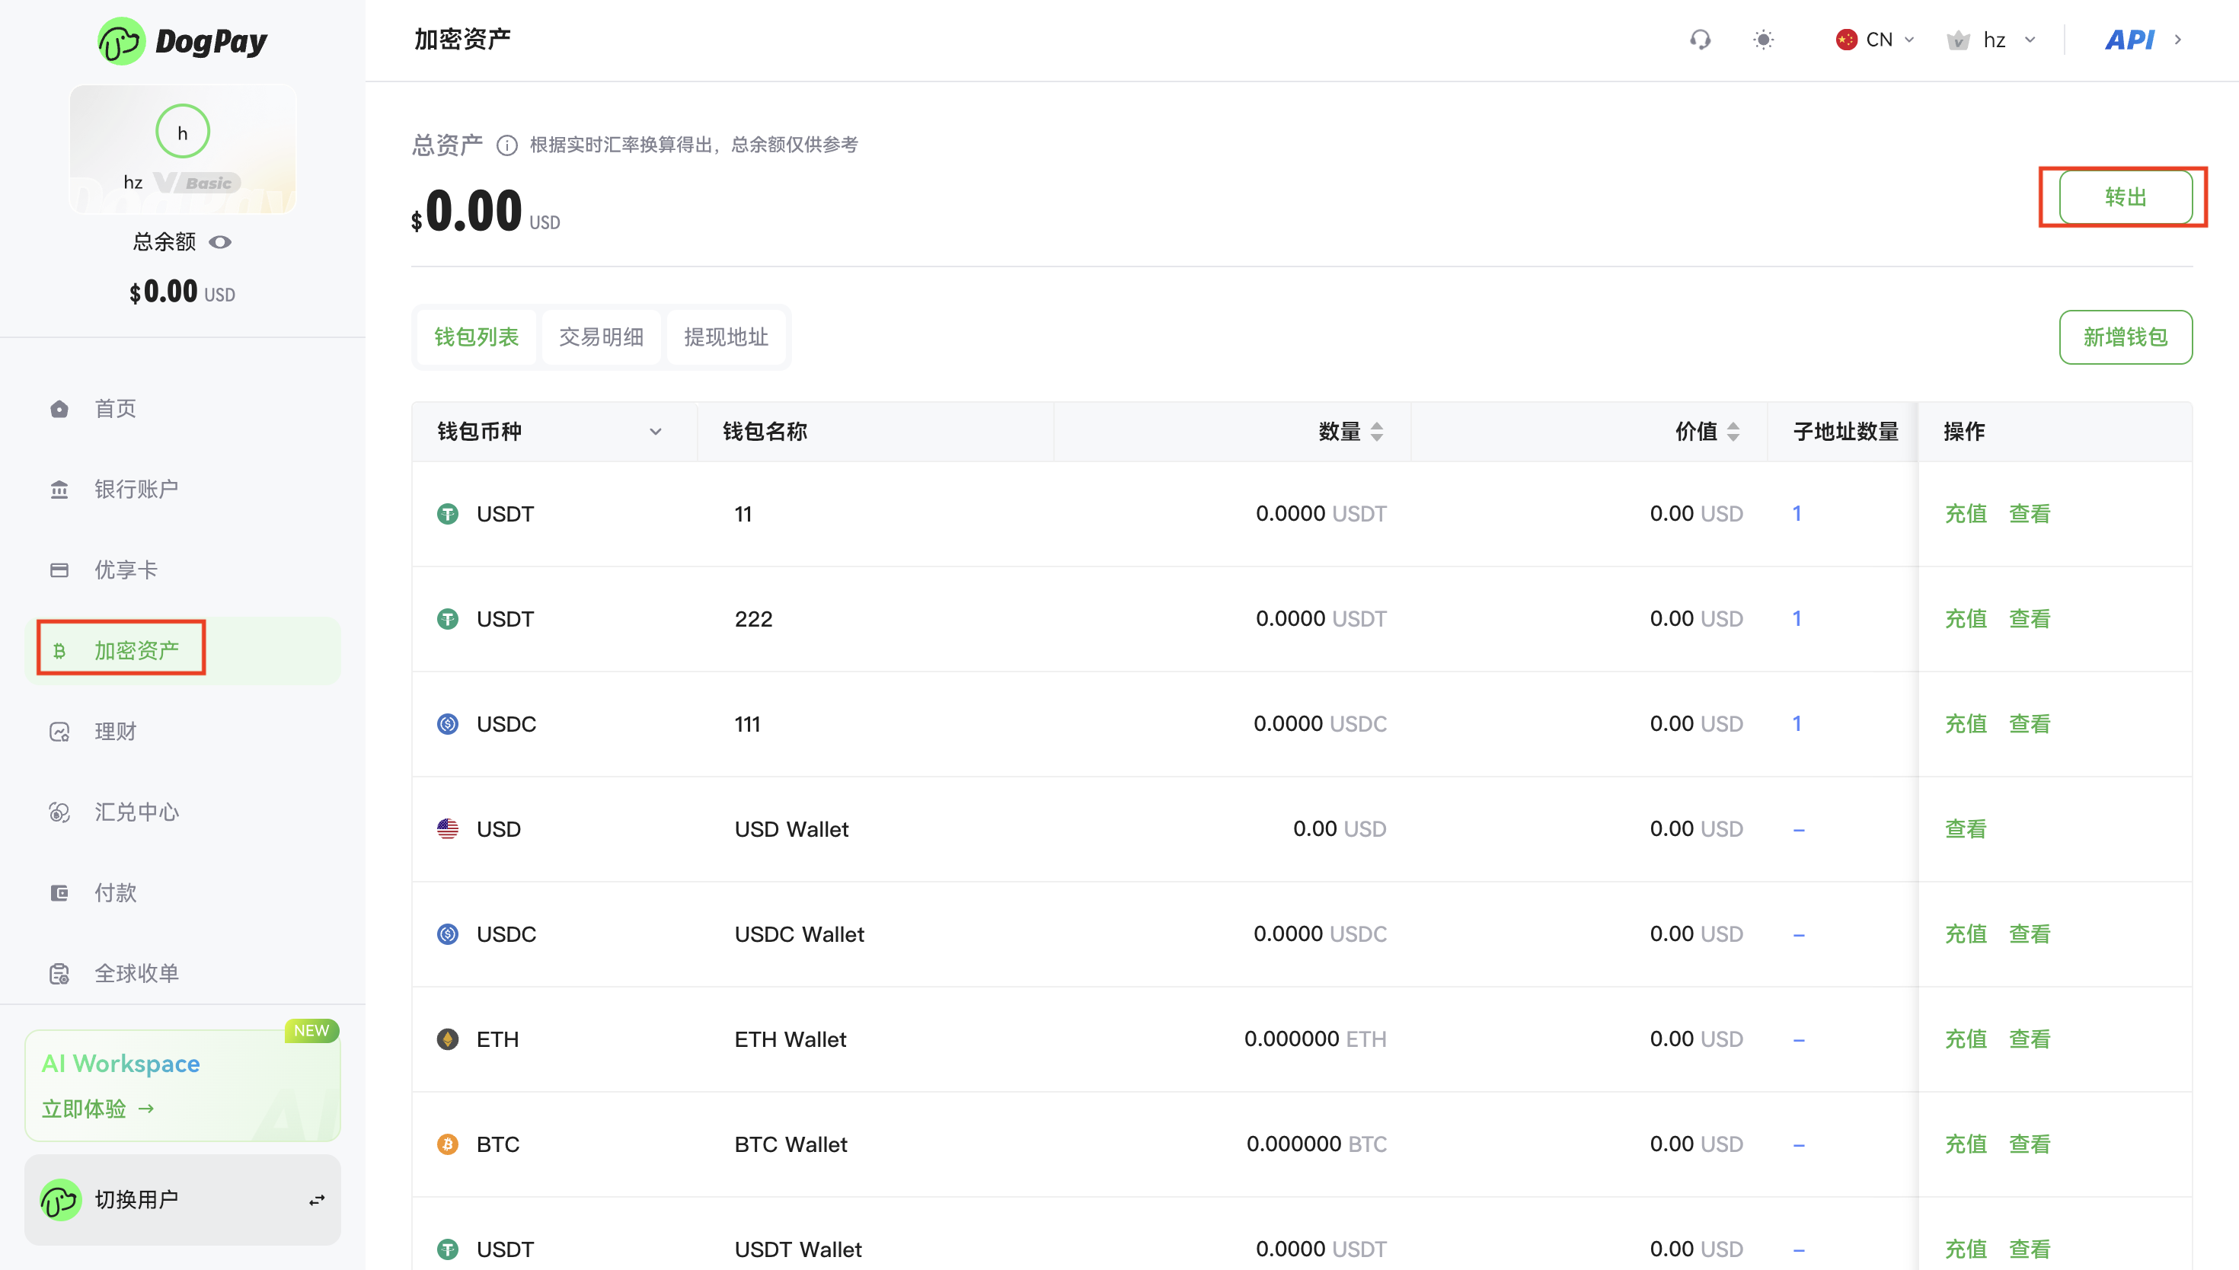The height and width of the screenshot is (1270, 2239).
Task: Click the chevron next to API
Action: [x=2178, y=40]
